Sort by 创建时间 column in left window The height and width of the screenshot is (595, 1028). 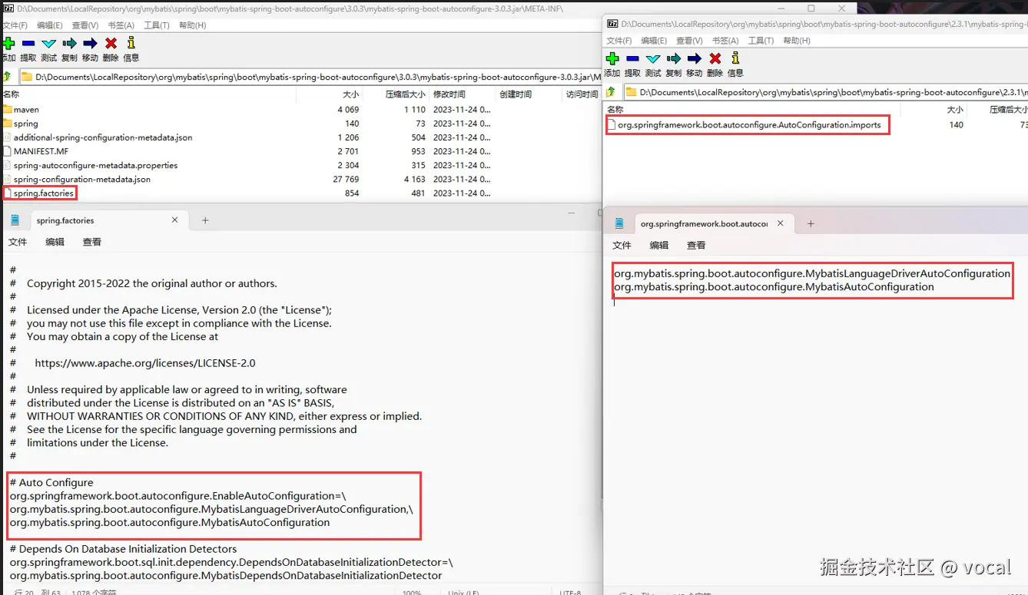pos(516,94)
